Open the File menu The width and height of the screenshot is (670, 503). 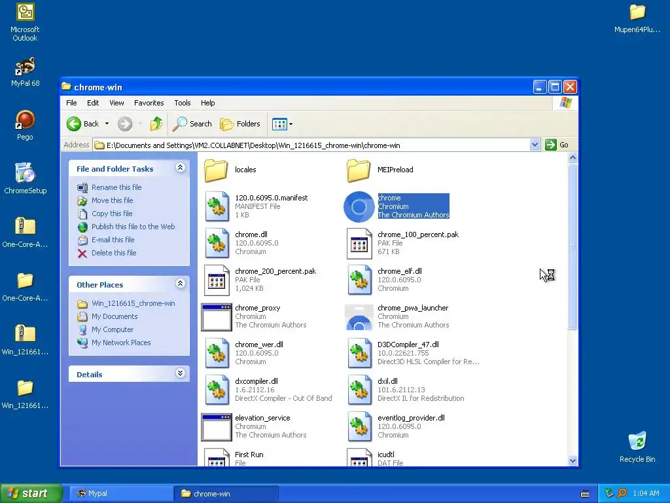[x=71, y=103]
